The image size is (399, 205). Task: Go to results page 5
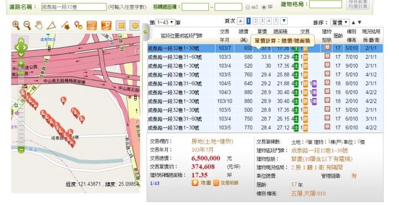(x=276, y=21)
